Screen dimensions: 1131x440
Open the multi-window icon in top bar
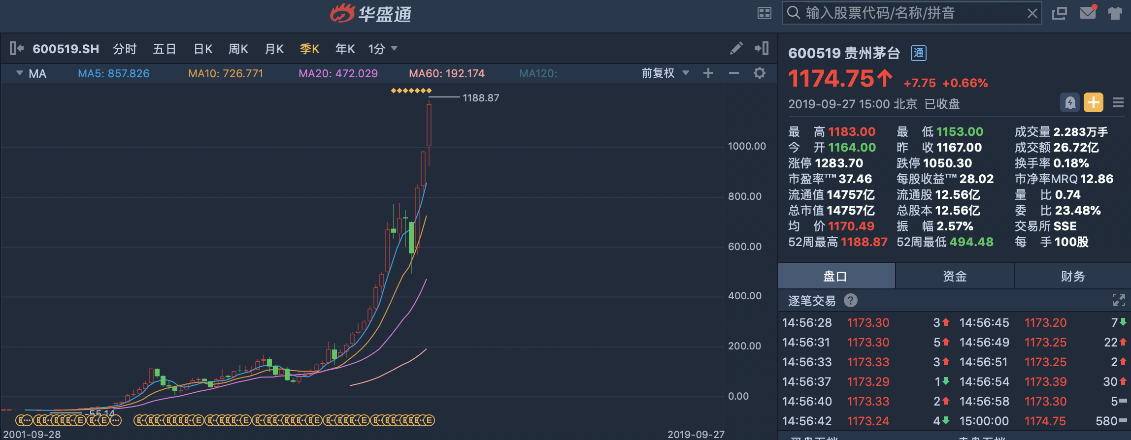click(x=1059, y=13)
